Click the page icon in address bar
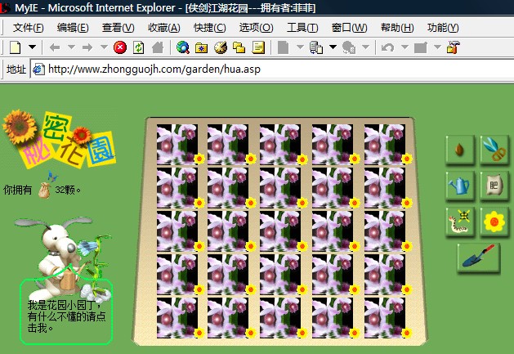 coord(38,69)
